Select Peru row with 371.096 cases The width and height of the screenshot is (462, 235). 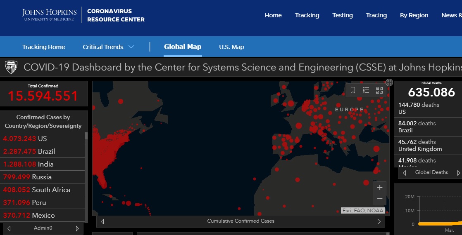[x=42, y=203]
